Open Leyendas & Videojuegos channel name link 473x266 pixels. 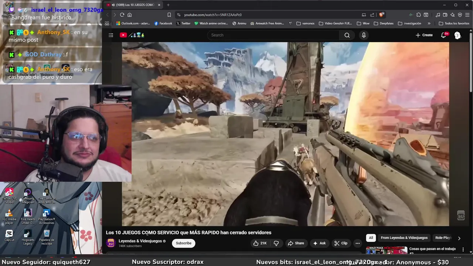(x=140, y=241)
